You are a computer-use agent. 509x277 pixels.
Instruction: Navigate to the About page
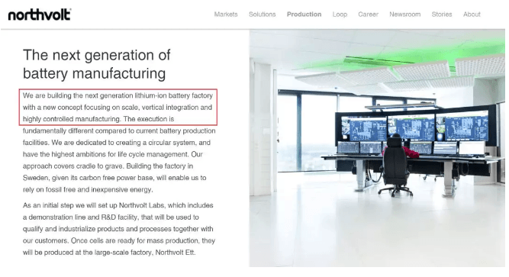click(x=472, y=14)
